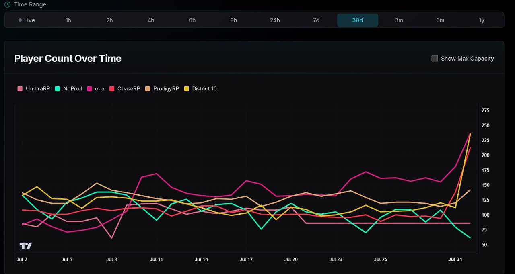Switch time range to 6h
This screenshot has height=274, width=515.
pyautogui.click(x=192, y=20)
